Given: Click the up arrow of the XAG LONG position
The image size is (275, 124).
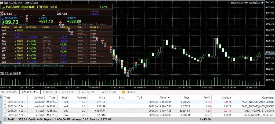Looking at the screenshot, I should pos(28,41).
